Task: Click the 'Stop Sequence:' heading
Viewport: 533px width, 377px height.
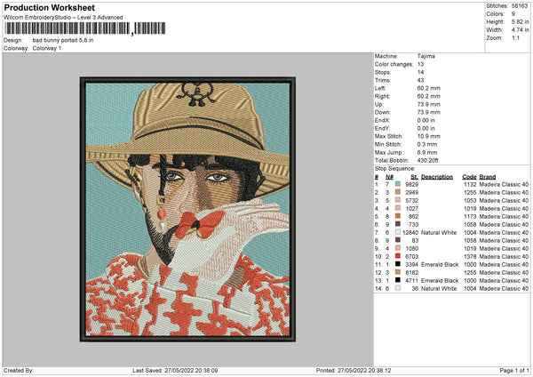Action: click(x=394, y=168)
